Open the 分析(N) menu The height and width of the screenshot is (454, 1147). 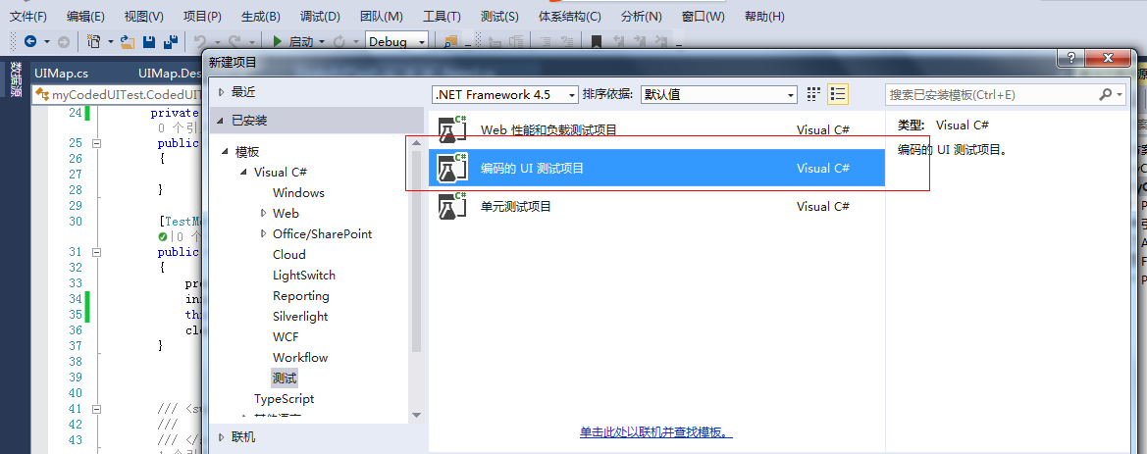[x=642, y=16]
